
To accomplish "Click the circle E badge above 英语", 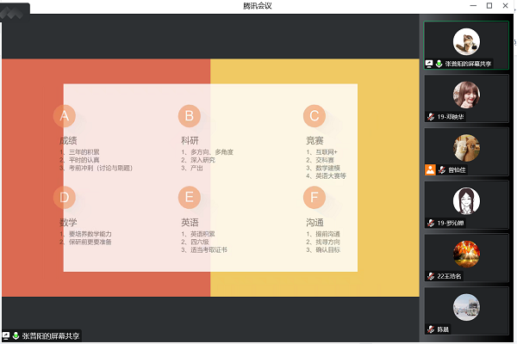I will click(190, 198).
